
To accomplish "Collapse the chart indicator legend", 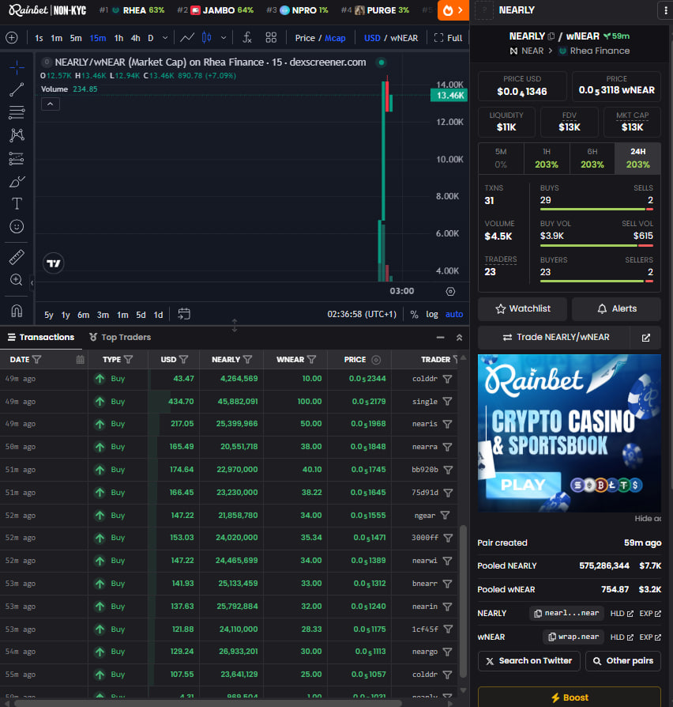I will (x=51, y=104).
